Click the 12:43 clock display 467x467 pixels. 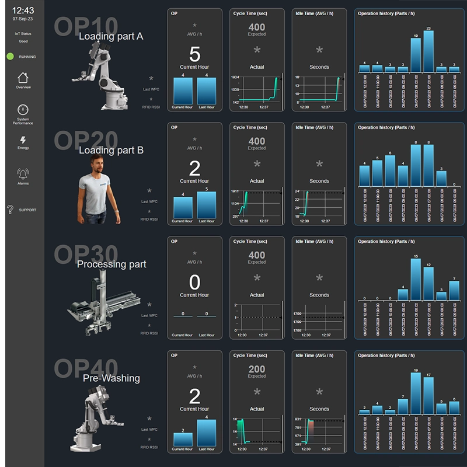click(x=23, y=11)
